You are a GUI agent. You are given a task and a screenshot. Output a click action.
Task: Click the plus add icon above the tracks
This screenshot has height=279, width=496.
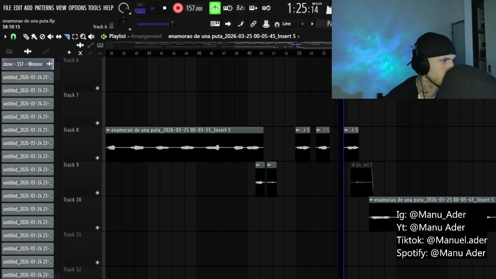[69, 52]
